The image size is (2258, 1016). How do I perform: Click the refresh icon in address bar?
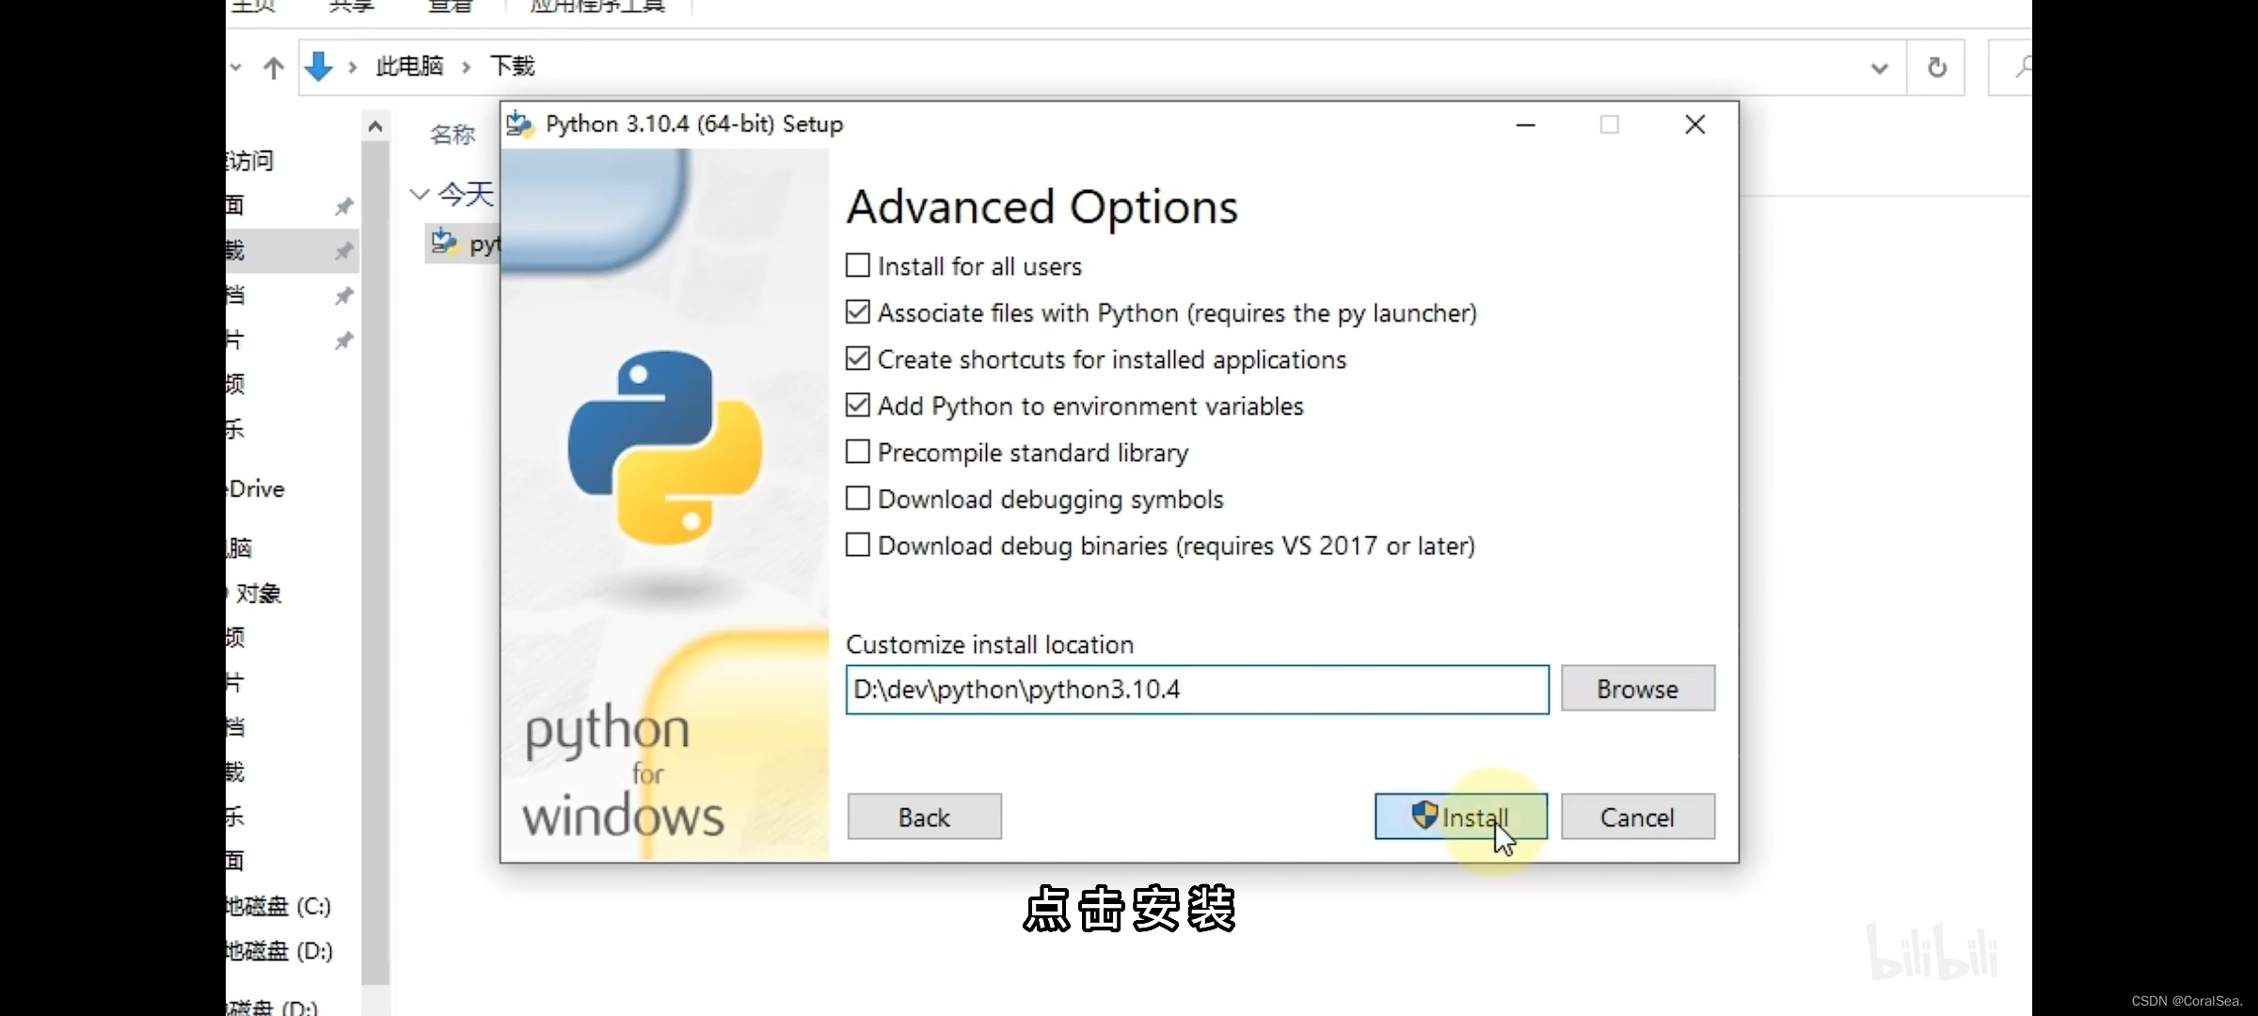1936,68
